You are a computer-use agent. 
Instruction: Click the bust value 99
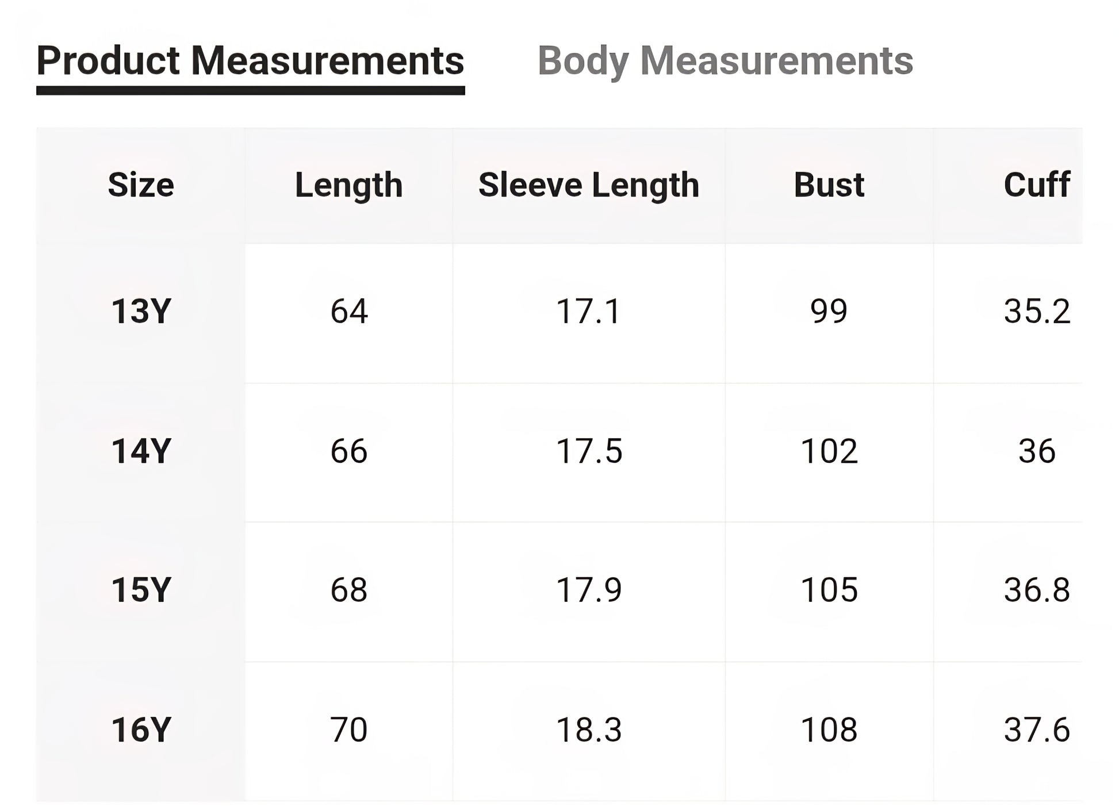(x=829, y=312)
